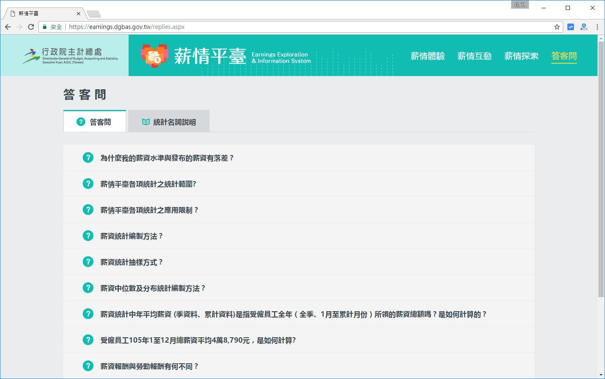
Task: Select the 答客問 tab
Action: point(95,122)
